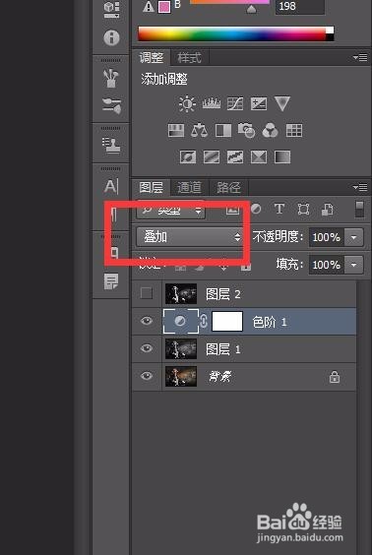Click the B channel slider handle
This screenshot has width=372, height=555.
pos(251,9)
